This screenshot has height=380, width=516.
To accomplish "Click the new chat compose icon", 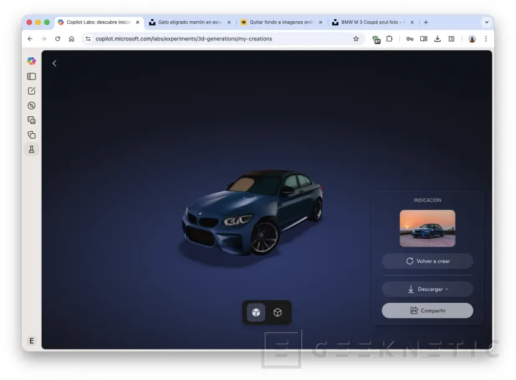I will click(32, 91).
